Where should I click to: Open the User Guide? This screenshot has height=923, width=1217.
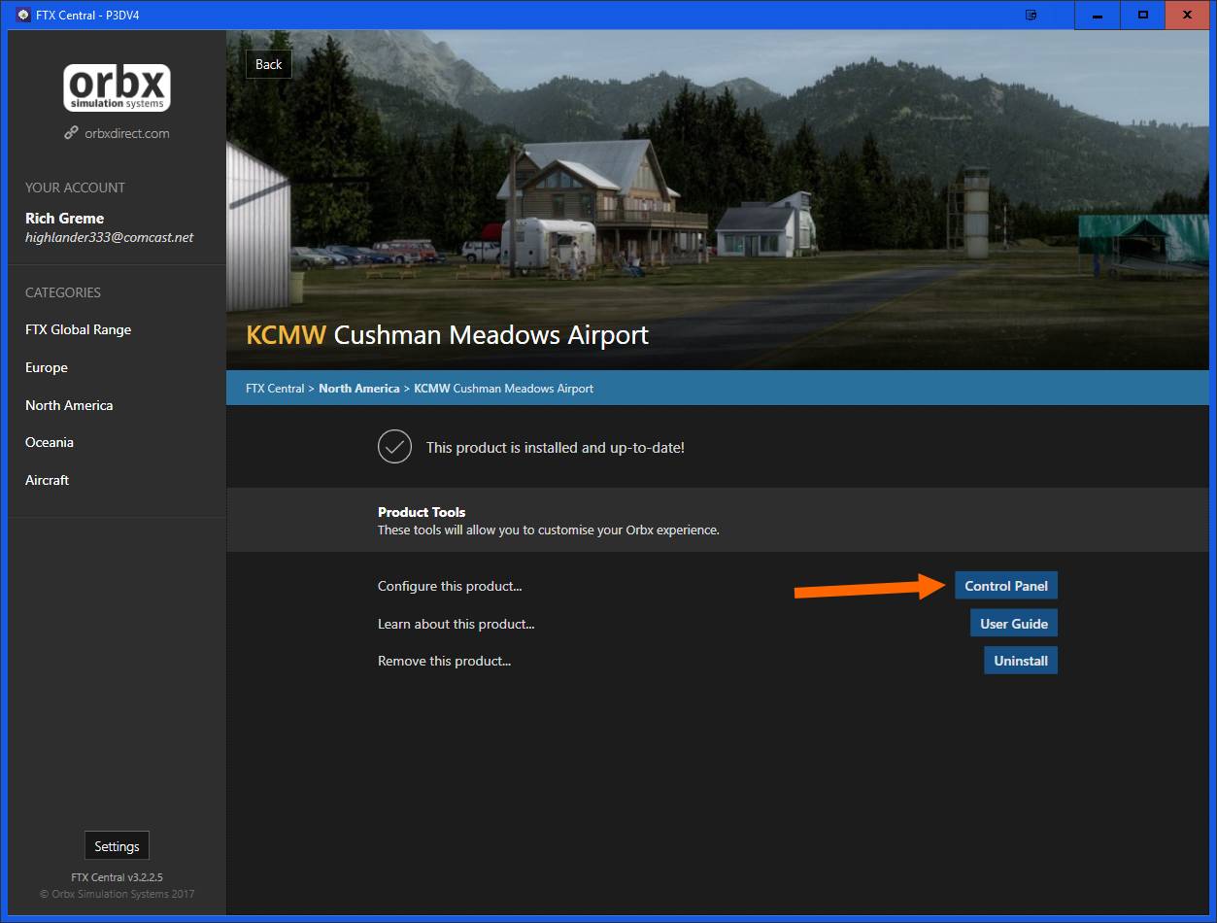click(1014, 624)
